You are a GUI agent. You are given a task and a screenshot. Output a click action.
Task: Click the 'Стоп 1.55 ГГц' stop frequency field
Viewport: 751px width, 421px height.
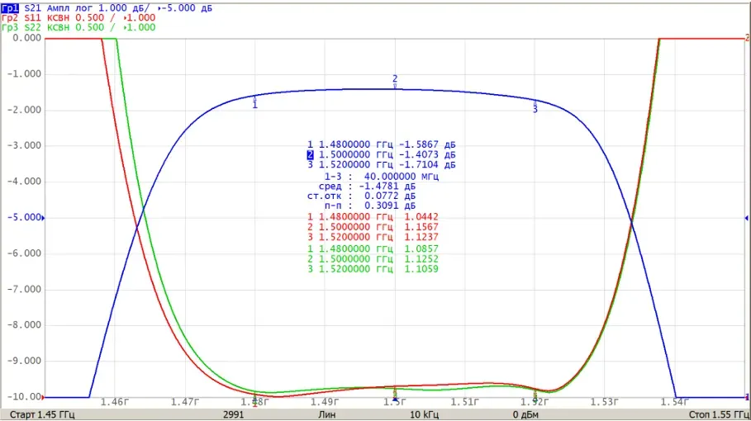pos(719,414)
